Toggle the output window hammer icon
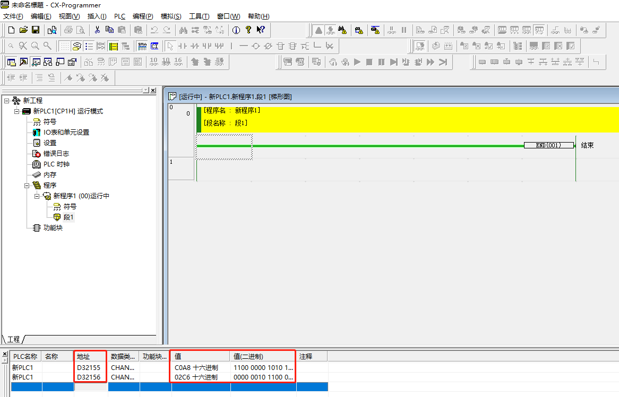619x397 pixels. pos(24,62)
